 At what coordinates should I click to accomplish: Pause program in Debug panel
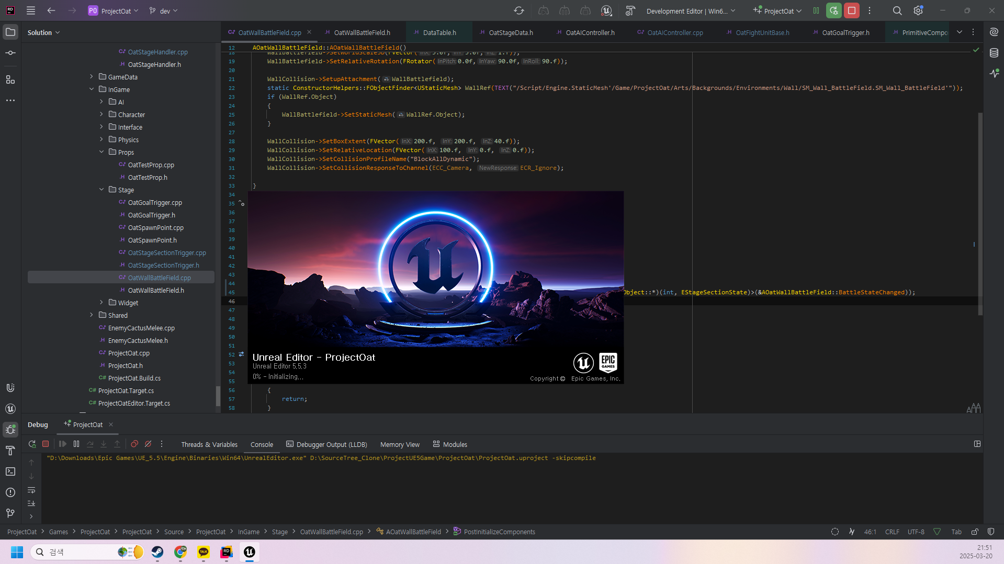(76, 444)
